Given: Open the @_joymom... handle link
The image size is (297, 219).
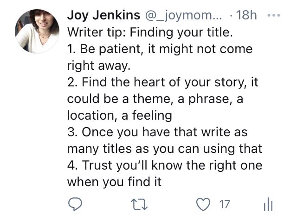Looking at the screenshot, I should click(x=183, y=15).
